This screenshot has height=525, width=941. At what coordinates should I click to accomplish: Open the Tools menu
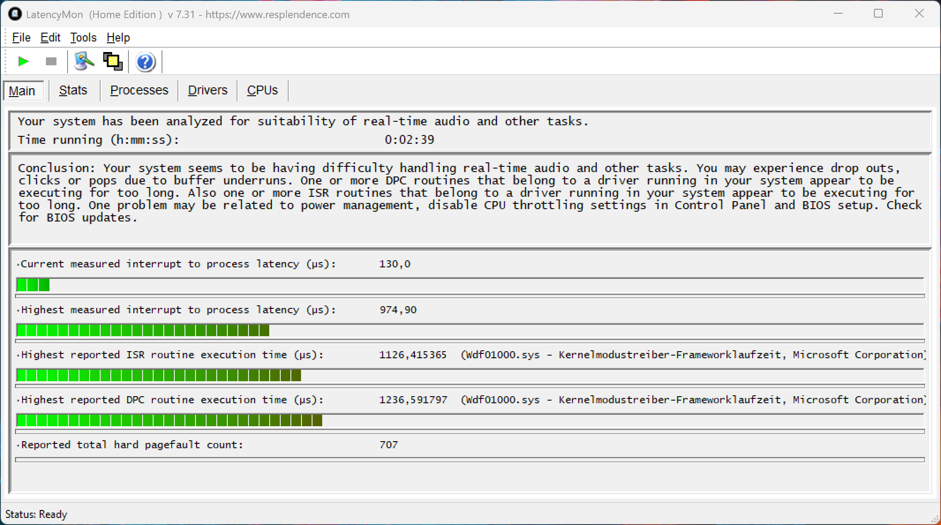click(x=83, y=37)
